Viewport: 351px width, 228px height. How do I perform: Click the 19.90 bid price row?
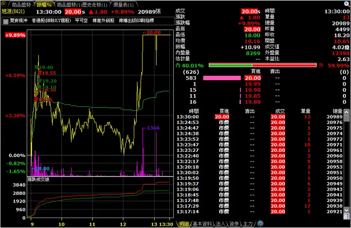[252, 90]
